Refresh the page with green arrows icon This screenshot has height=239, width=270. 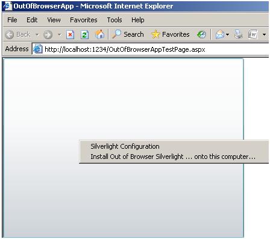(84, 34)
